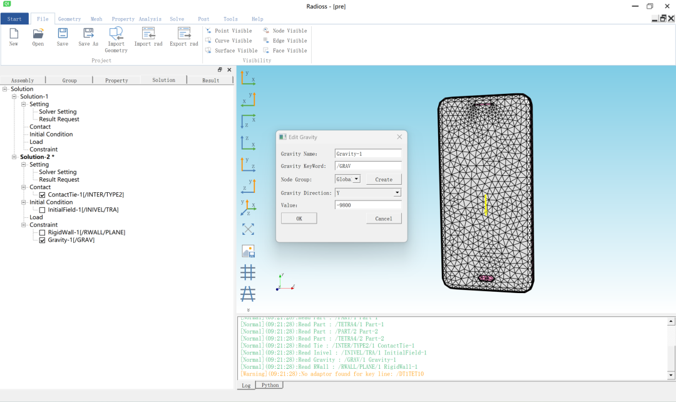Viewport: 676px width, 402px height.
Task: Set view with z down x right
Action: point(248,121)
